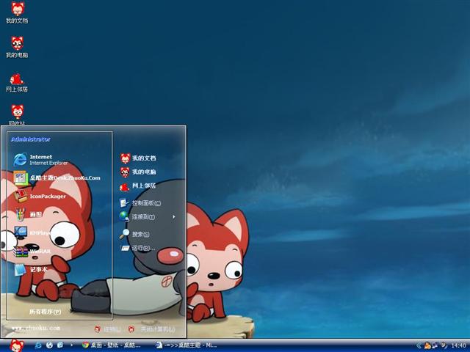
Task: Open 搜索(S) search from the Start menu
Action: (134, 234)
